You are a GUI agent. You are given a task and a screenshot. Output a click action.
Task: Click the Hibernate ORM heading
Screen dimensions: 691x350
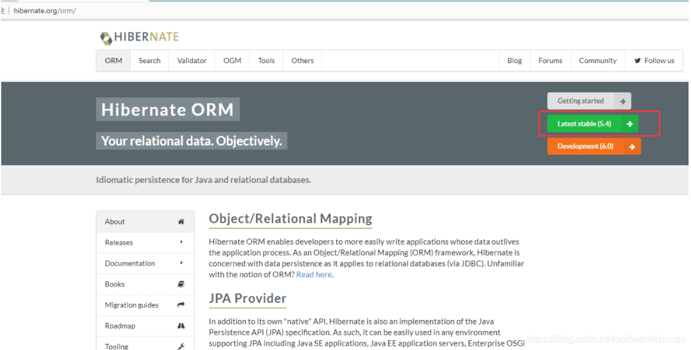(167, 109)
